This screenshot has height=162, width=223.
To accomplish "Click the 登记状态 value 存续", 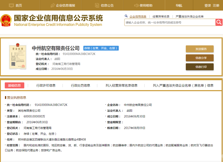I will coord(40,134).
